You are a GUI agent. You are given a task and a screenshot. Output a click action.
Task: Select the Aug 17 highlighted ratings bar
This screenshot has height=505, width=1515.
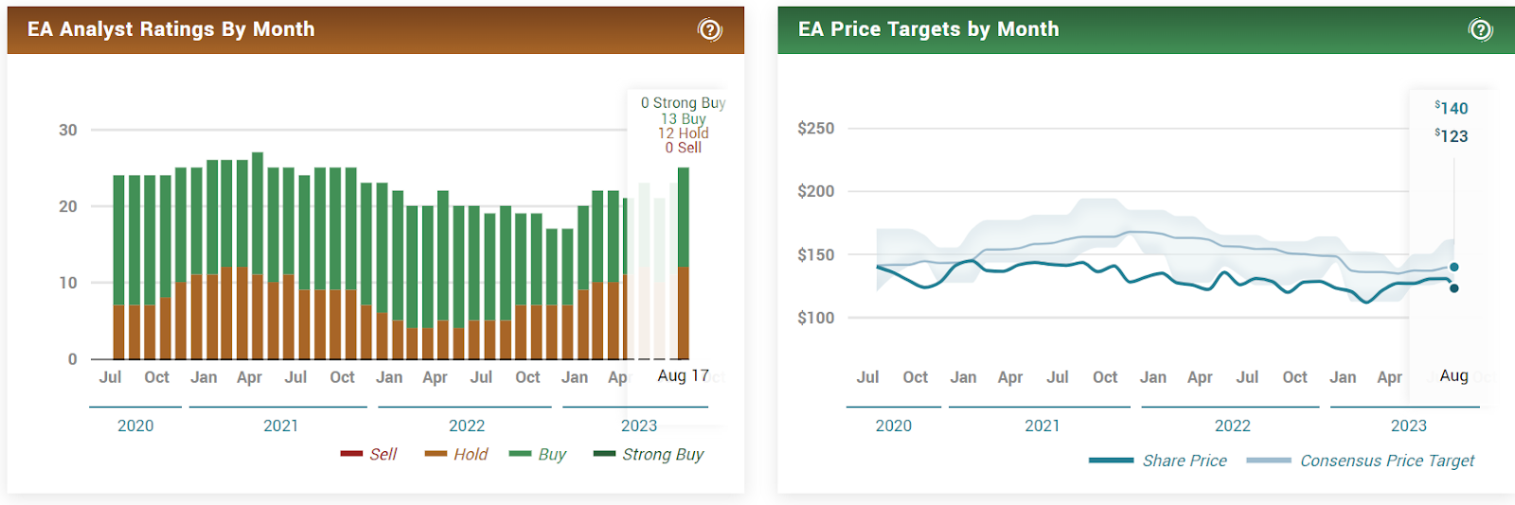point(684,263)
